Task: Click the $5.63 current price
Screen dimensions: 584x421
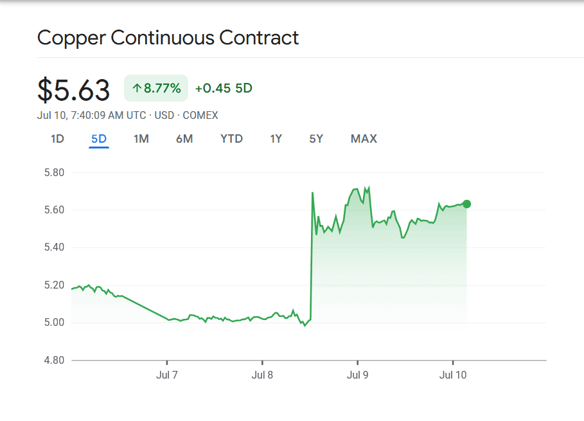Action: (74, 90)
